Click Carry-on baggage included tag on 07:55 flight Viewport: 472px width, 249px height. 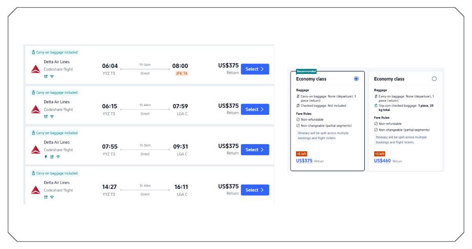point(54,133)
